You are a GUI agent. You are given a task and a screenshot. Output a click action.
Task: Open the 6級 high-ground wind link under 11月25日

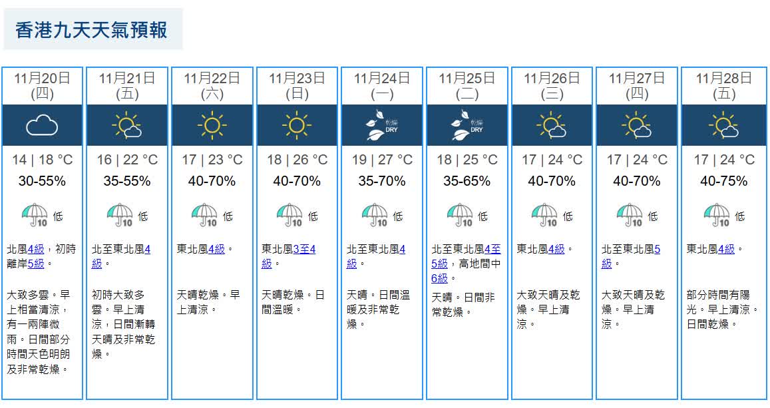[439, 278]
